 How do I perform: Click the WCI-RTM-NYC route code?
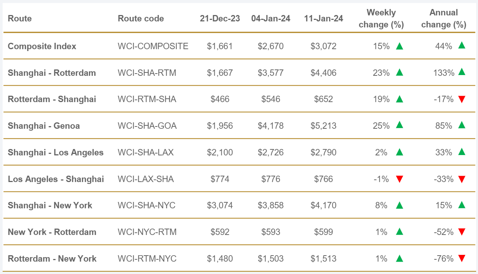pyautogui.click(x=147, y=259)
